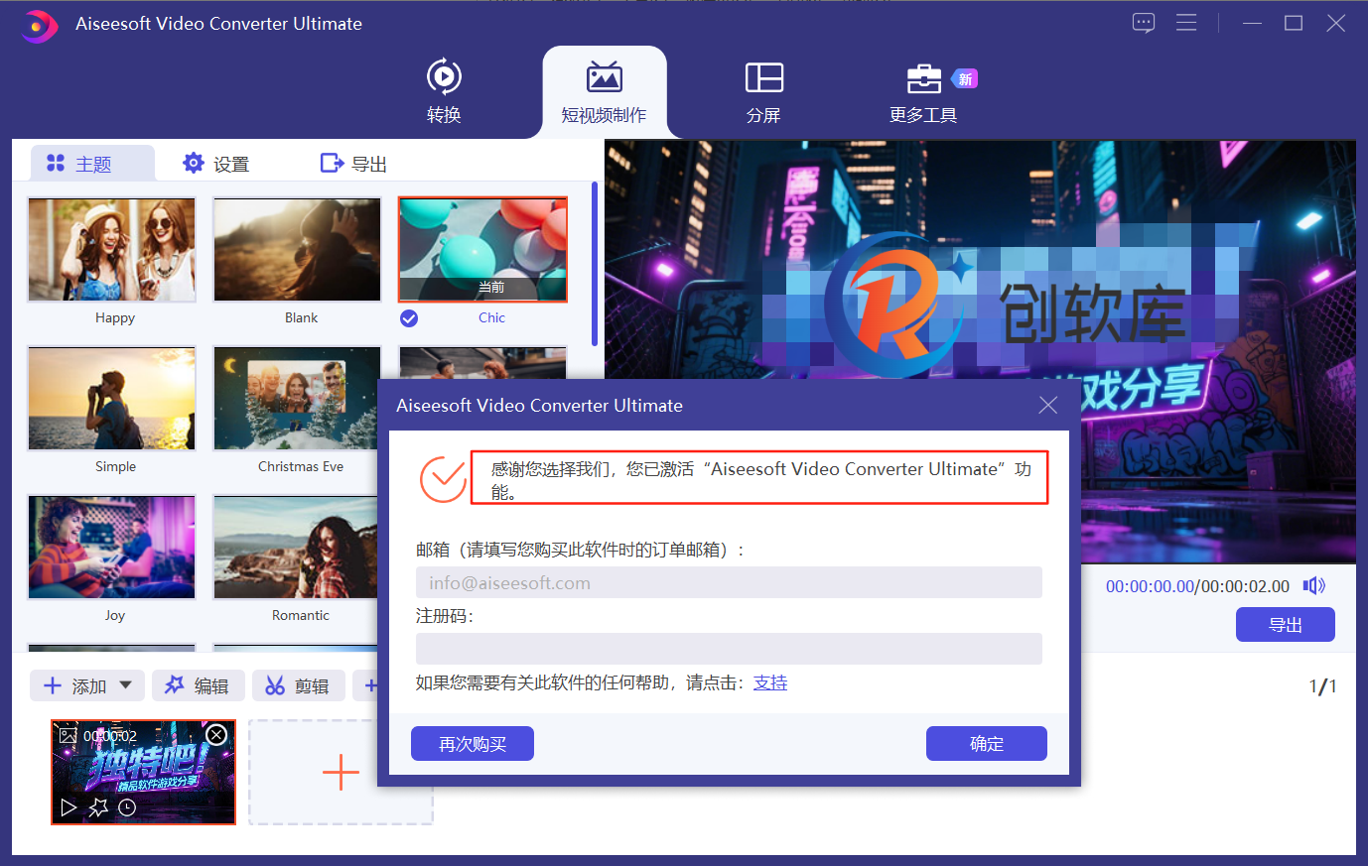Image resolution: width=1368 pixels, height=866 pixels.
Task: Play the clip using its play icon
Action: [x=68, y=807]
